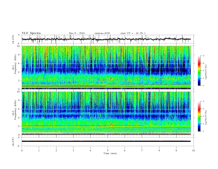Click the ch.1(V) axis tick "5"

click(x=19, y=35)
